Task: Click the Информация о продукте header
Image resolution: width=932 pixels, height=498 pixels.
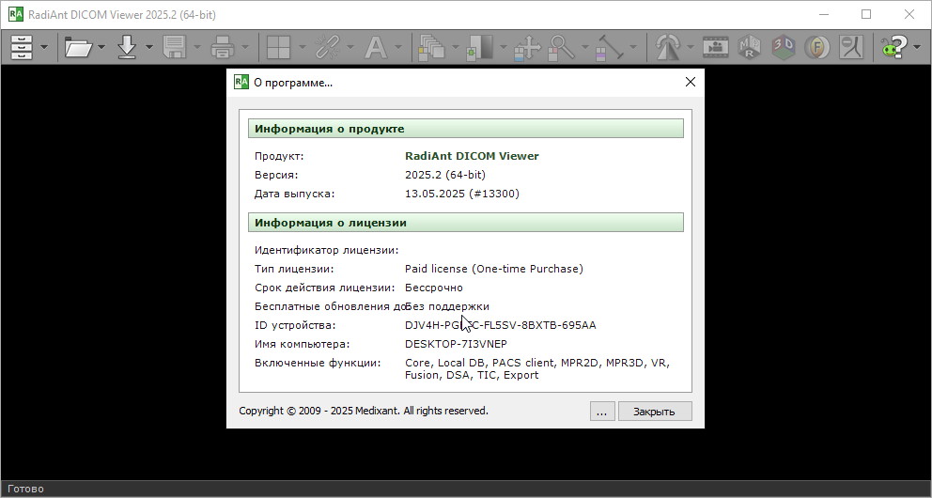Action: click(x=465, y=129)
